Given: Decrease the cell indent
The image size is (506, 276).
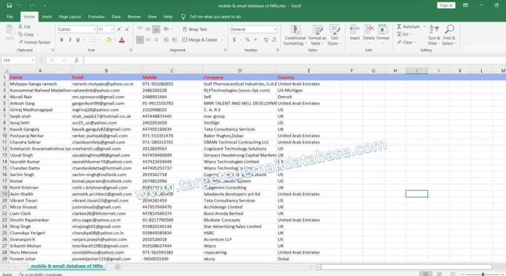Looking at the screenshot, I should 166,40.
